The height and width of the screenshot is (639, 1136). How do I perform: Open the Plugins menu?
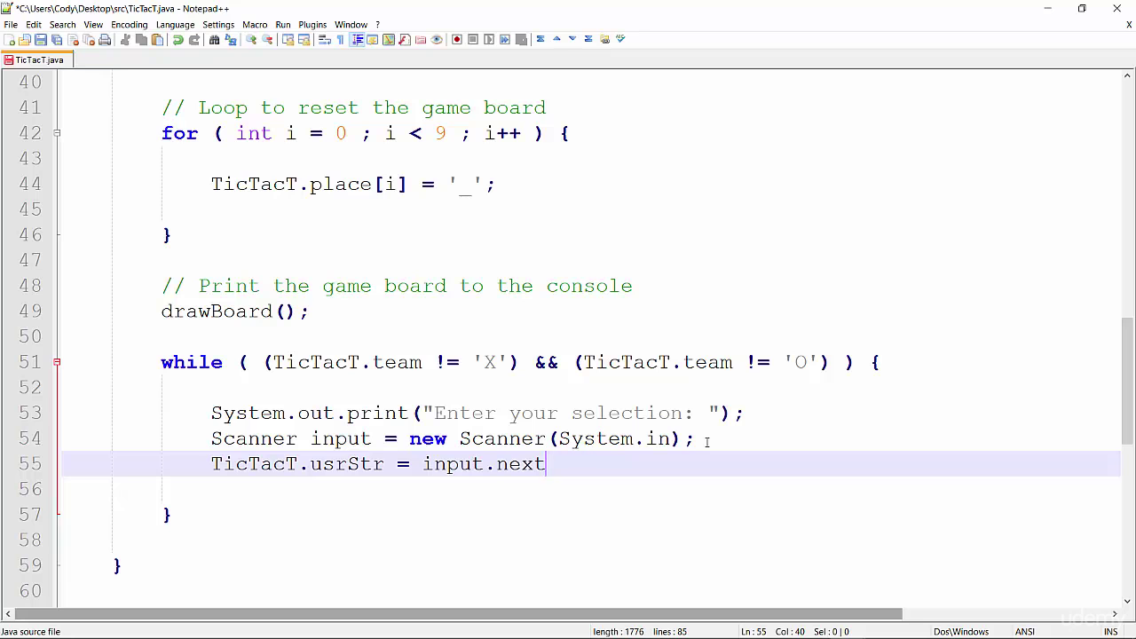pyautogui.click(x=312, y=24)
